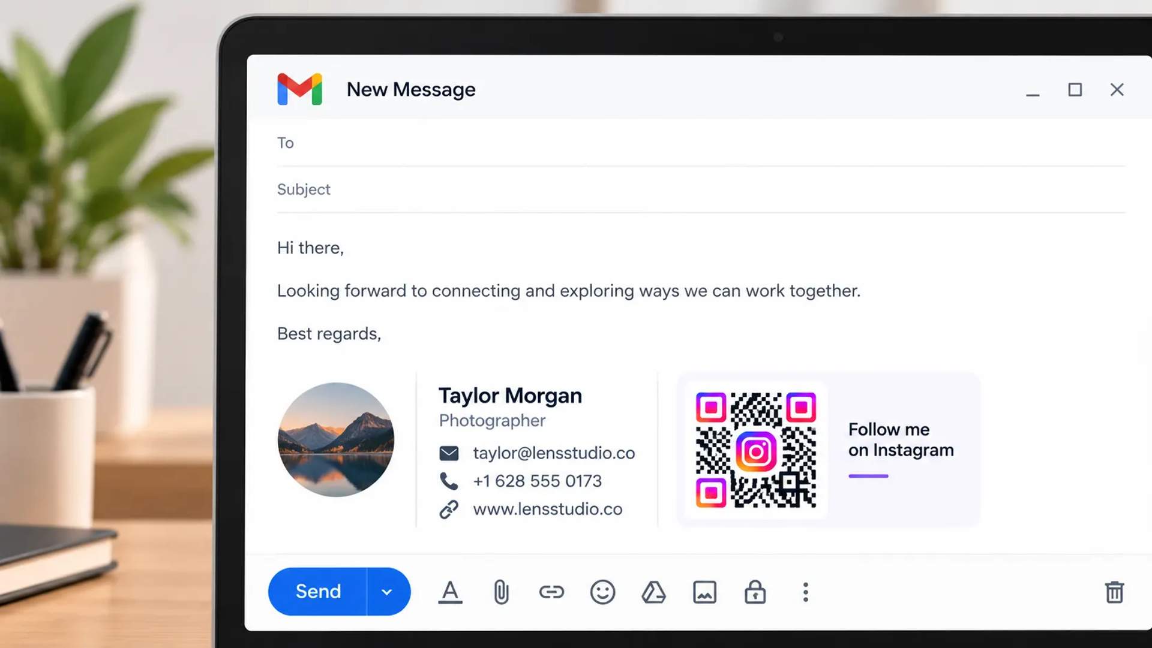The width and height of the screenshot is (1152, 648).
Task: Attach files with the paperclip icon
Action: (501, 592)
